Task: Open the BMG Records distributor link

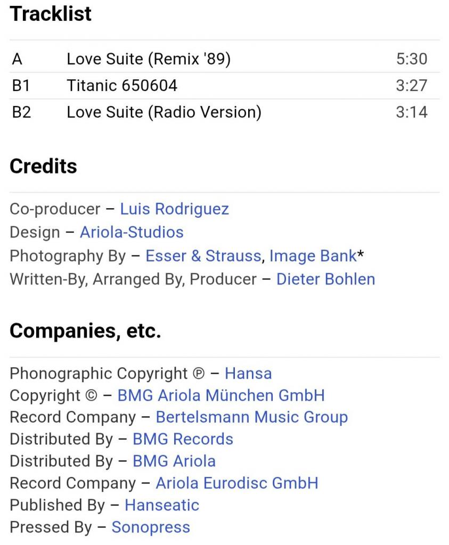Action: [x=183, y=439]
